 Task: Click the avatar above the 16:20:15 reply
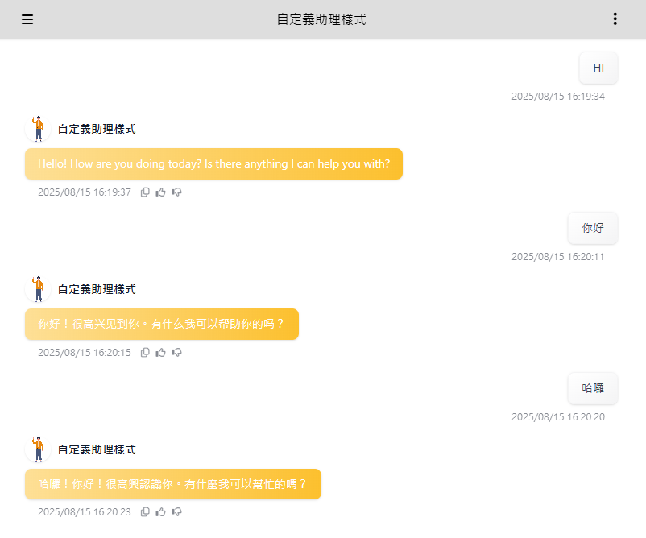point(38,289)
